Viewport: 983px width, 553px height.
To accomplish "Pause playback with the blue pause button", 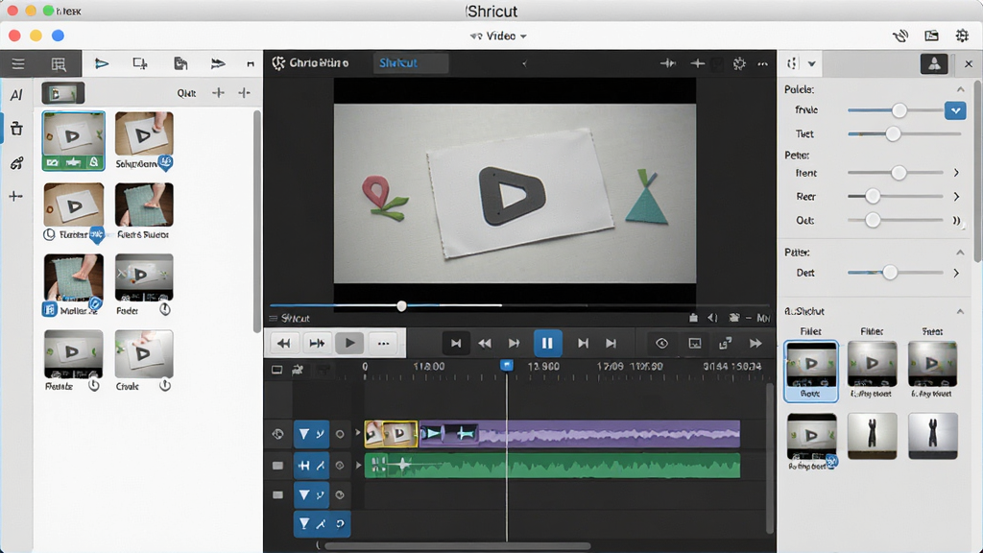I will [547, 343].
